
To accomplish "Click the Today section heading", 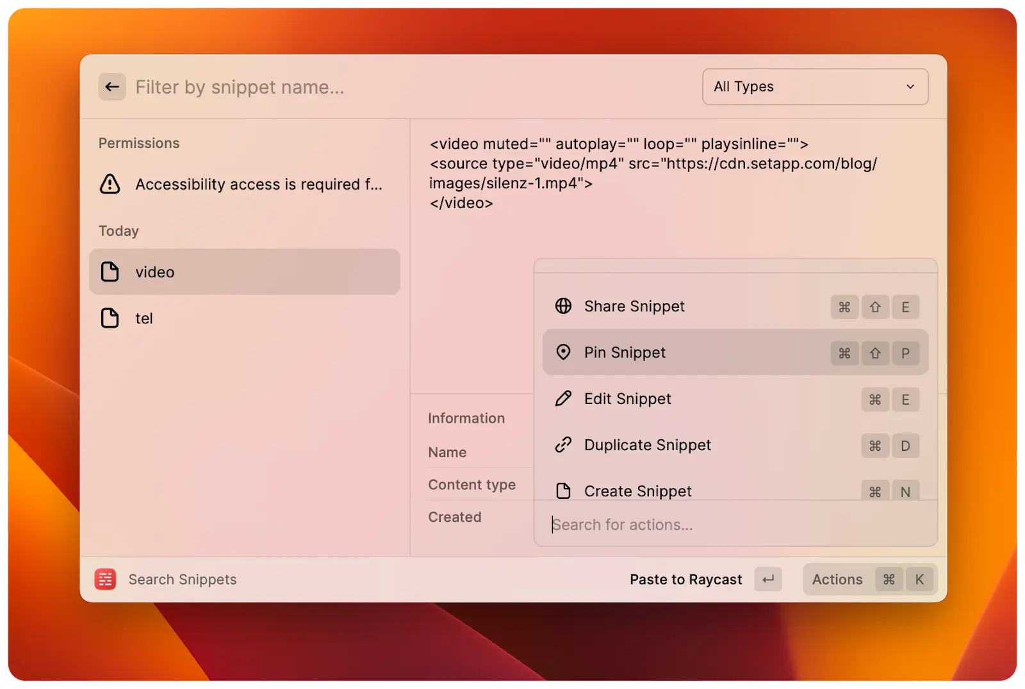I will coord(119,231).
